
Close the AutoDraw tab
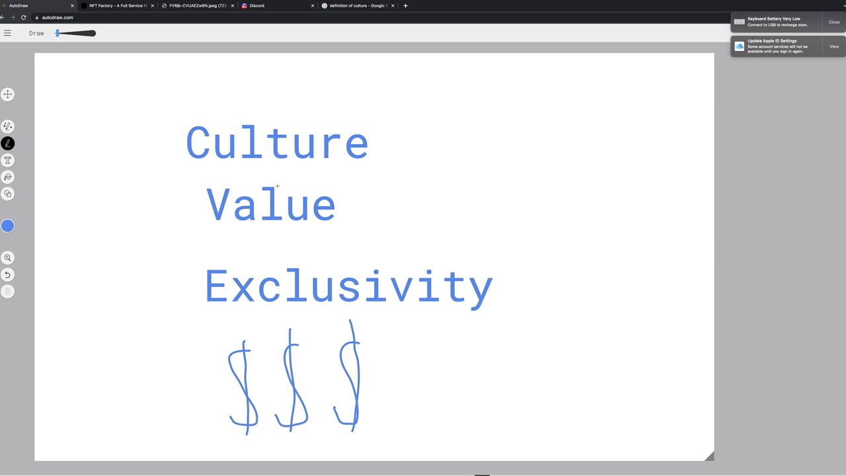[x=72, y=6]
